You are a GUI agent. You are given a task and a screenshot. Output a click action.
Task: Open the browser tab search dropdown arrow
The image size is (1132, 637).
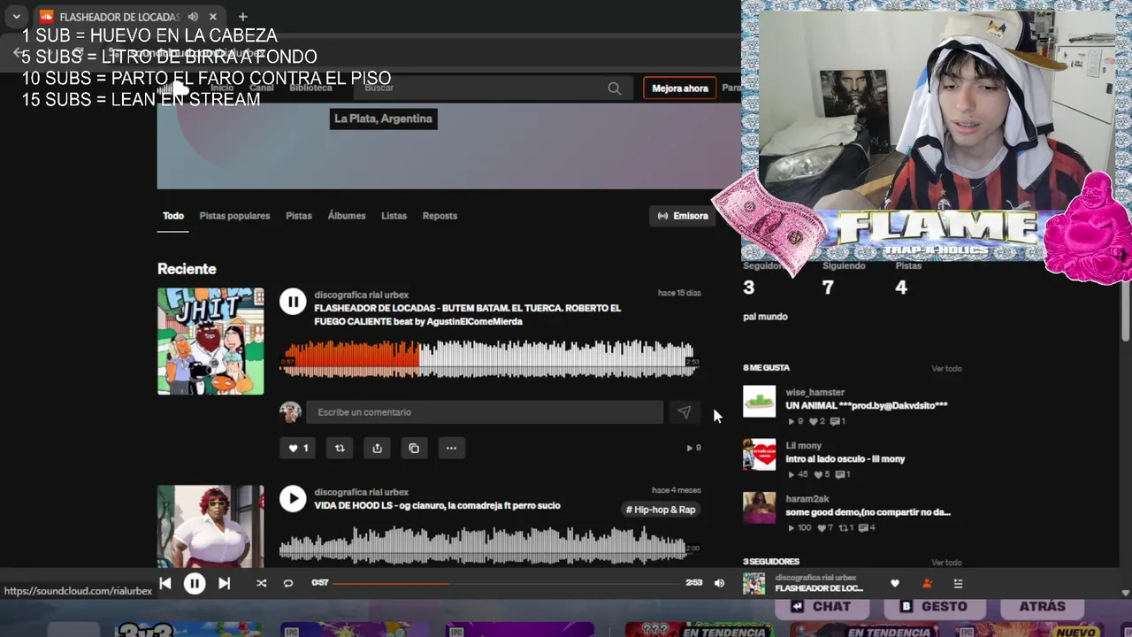pos(16,16)
